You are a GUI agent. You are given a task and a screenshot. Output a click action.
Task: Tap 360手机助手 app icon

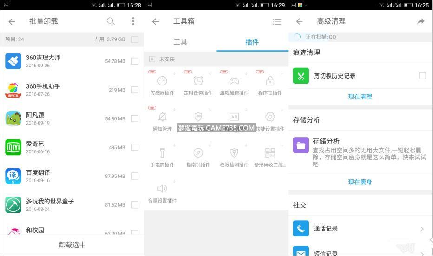click(x=13, y=90)
